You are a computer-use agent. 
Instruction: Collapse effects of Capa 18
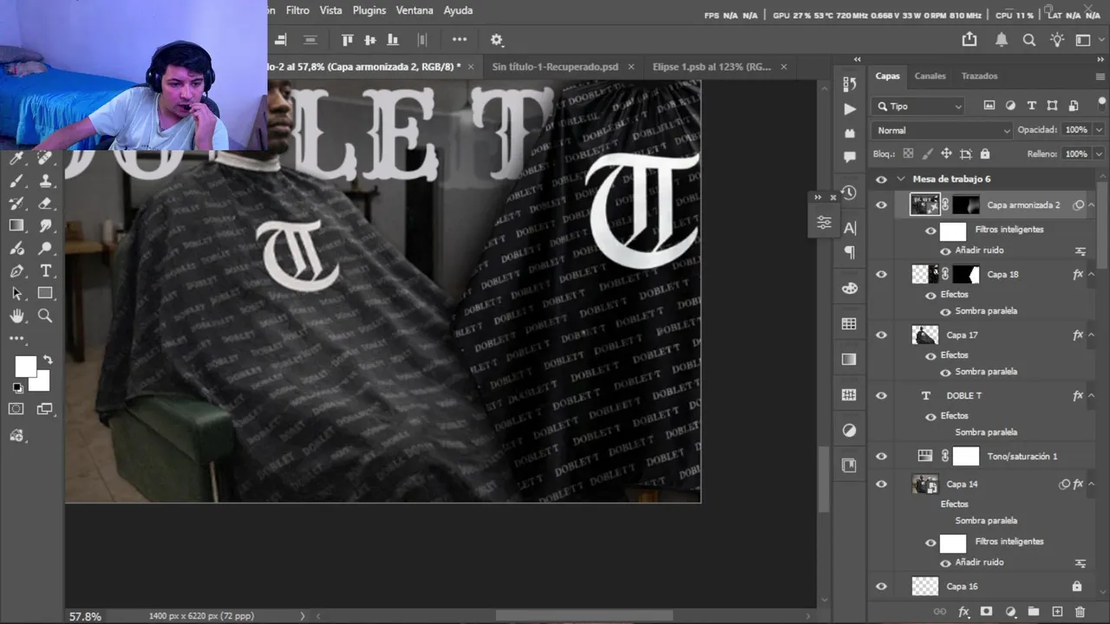point(1091,275)
